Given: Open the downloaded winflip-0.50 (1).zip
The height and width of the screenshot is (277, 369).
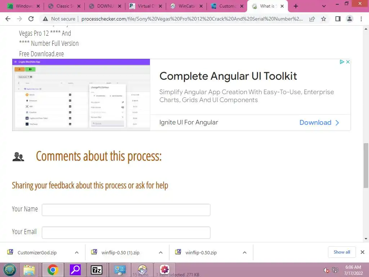Looking at the screenshot, I should point(120,252).
